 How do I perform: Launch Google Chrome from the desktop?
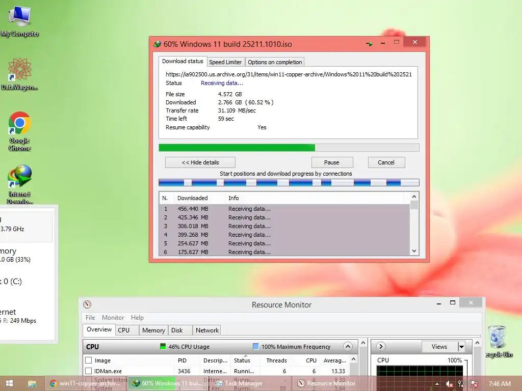(x=20, y=131)
